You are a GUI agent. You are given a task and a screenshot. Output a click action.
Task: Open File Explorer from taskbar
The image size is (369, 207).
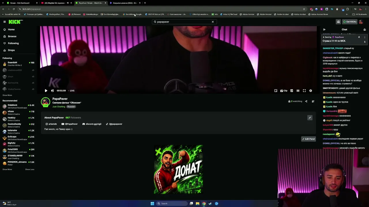pyautogui.click(x=197, y=204)
